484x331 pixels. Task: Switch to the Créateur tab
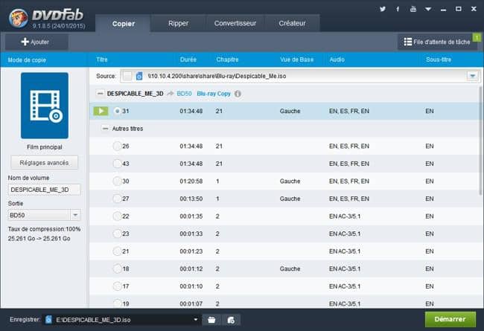pos(292,24)
